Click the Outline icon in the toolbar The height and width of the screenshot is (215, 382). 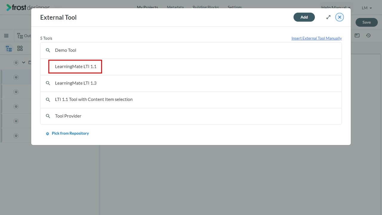click(20, 36)
